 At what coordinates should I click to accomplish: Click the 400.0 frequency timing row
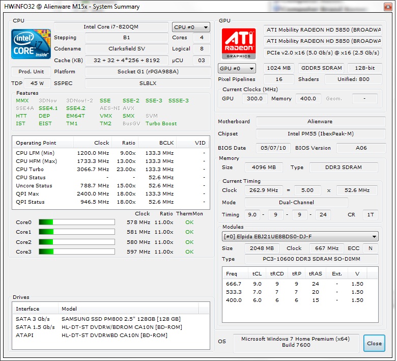300,300
